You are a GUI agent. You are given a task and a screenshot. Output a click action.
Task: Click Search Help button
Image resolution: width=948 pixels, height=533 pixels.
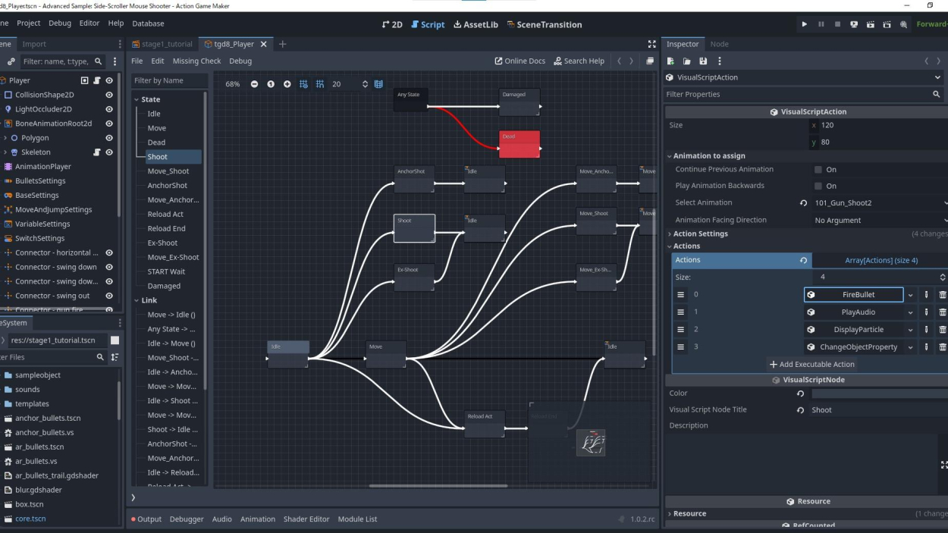pyautogui.click(x=579, y=61)
